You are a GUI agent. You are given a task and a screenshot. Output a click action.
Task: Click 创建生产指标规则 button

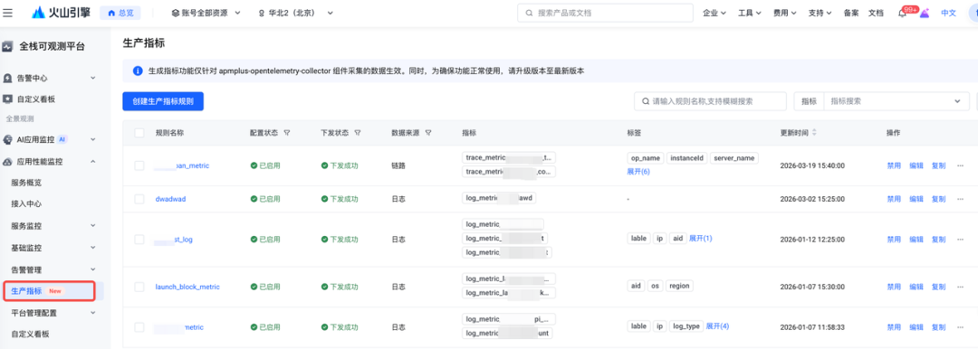pyautogui.click(x=163, y=101)
